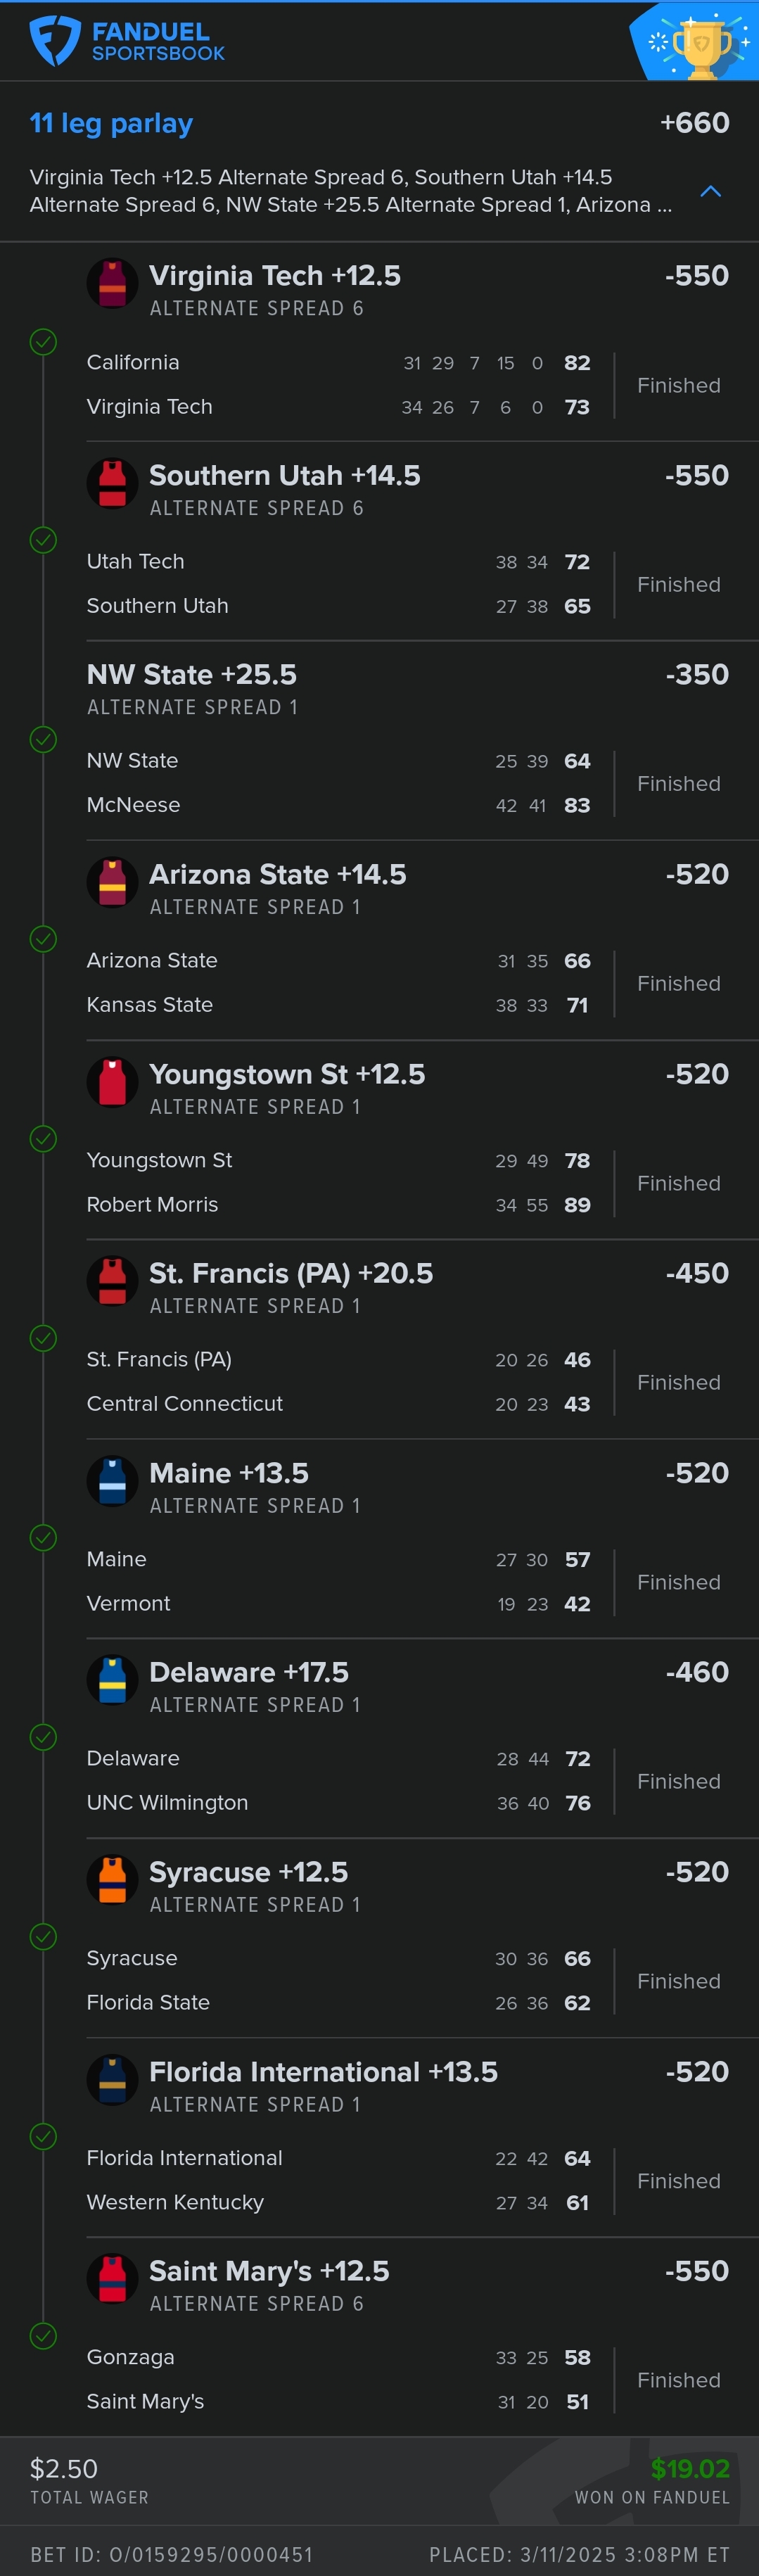
Task: Click the Delaware jersey icon
Action: [112, 1680]
